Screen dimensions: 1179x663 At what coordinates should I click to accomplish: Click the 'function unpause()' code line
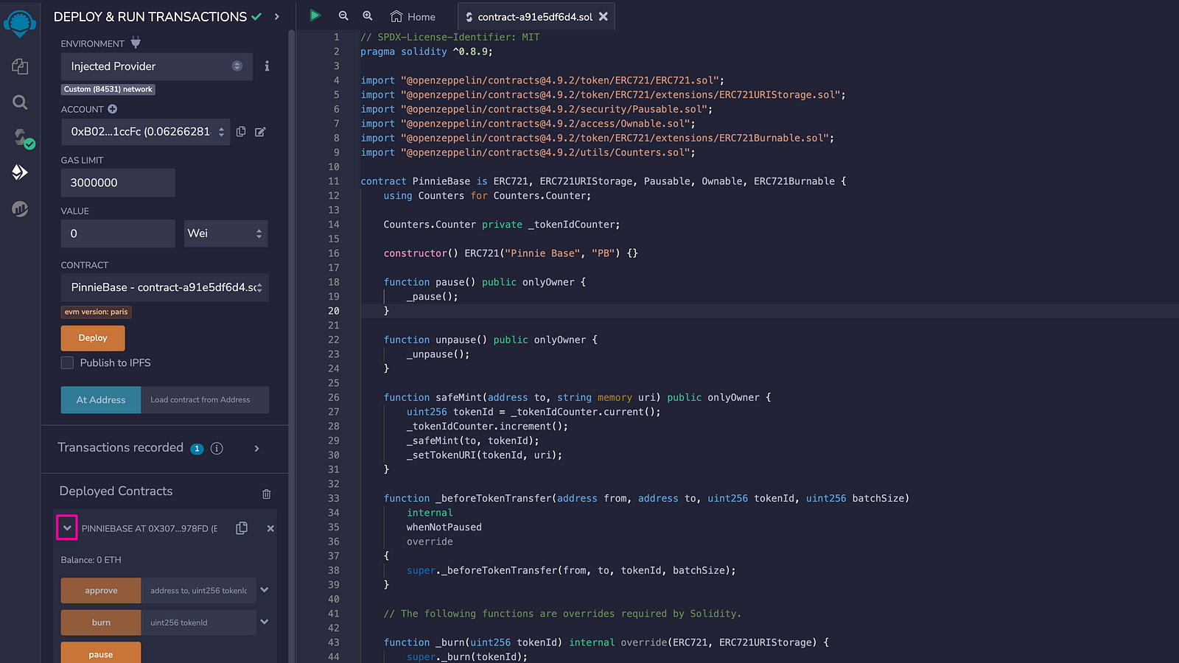point(491,340)
